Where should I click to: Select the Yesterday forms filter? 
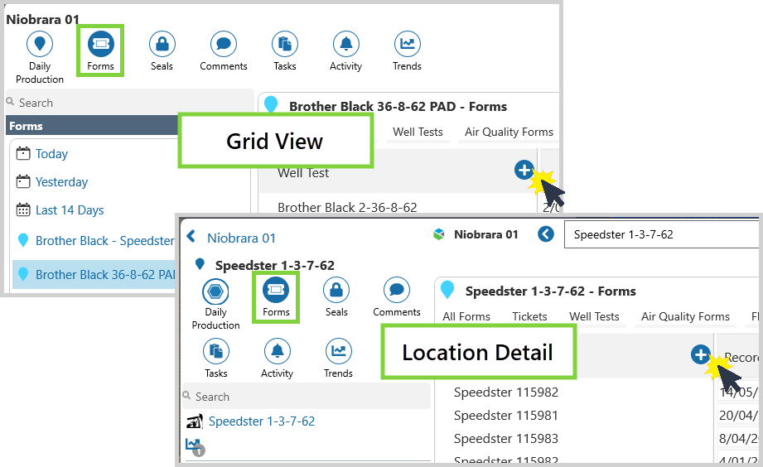[x=61, y=182]
